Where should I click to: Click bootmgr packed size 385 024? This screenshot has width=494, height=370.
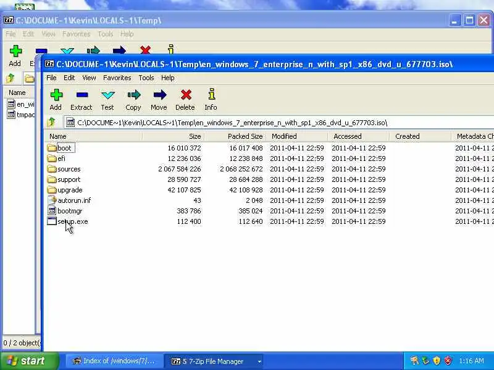[251, 211]
